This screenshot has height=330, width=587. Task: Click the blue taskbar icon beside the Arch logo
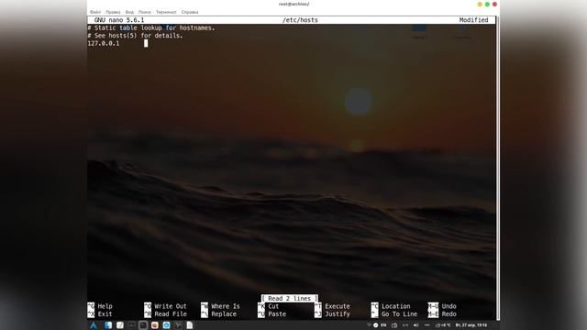pyautogui.click(x=108, y=325)
